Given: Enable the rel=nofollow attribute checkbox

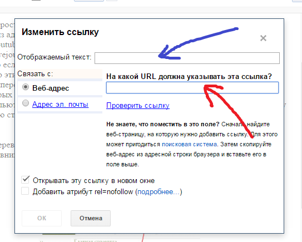Looking at the screenshot, I should (x=25, y=191).
